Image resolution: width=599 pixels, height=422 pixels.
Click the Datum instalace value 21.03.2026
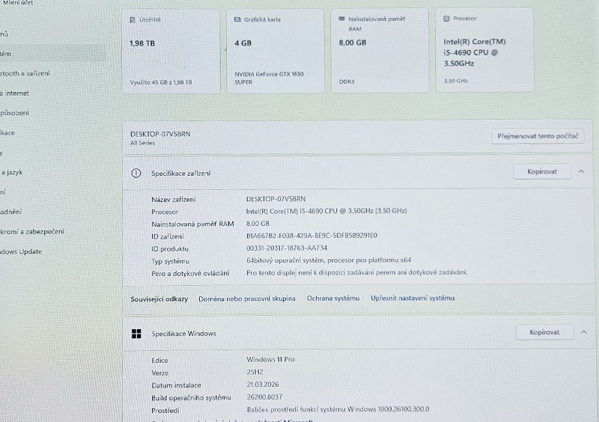[263, 385]
